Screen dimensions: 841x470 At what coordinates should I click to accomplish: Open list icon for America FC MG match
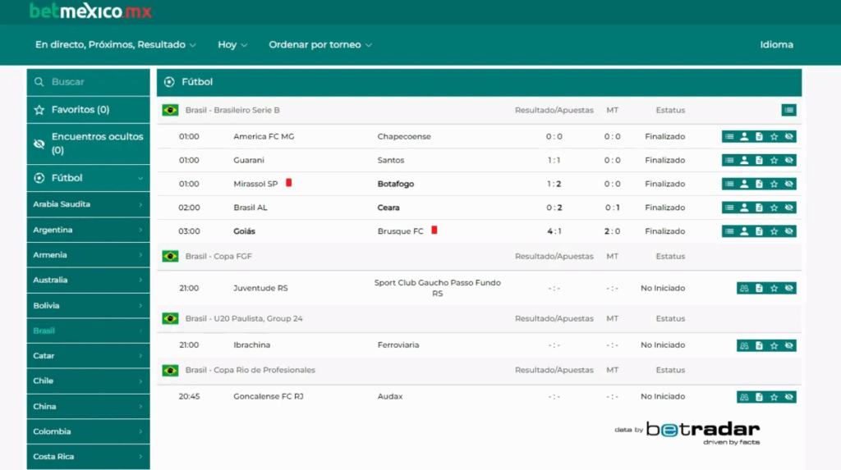tap(729, 137)
